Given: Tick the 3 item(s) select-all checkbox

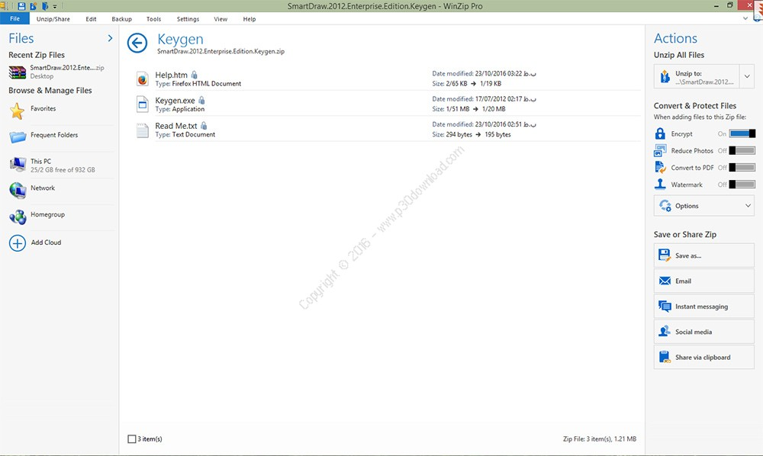Looking at the screenshot, I should point(131,438).
